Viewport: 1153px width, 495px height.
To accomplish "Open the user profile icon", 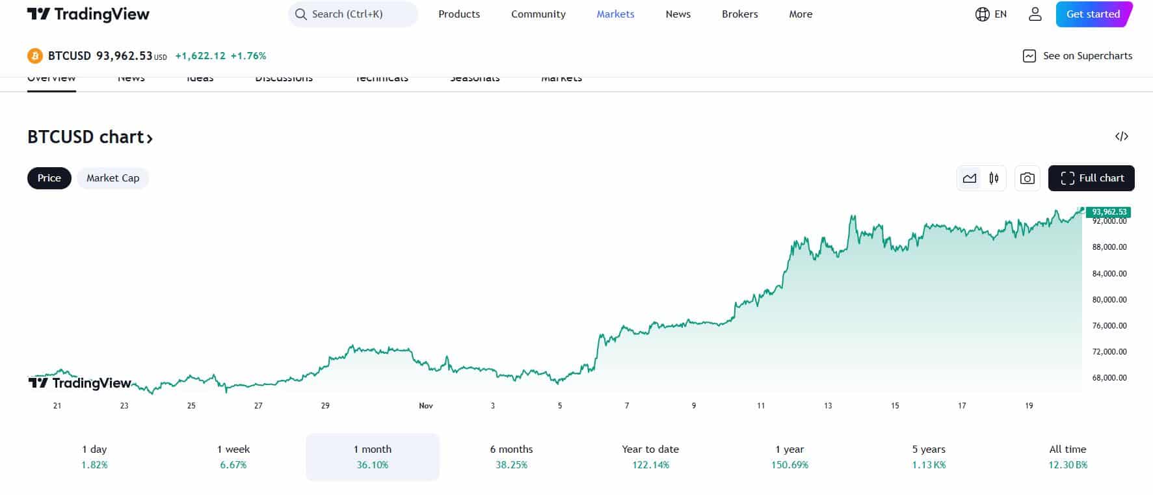I will (x=1035, y=14).
